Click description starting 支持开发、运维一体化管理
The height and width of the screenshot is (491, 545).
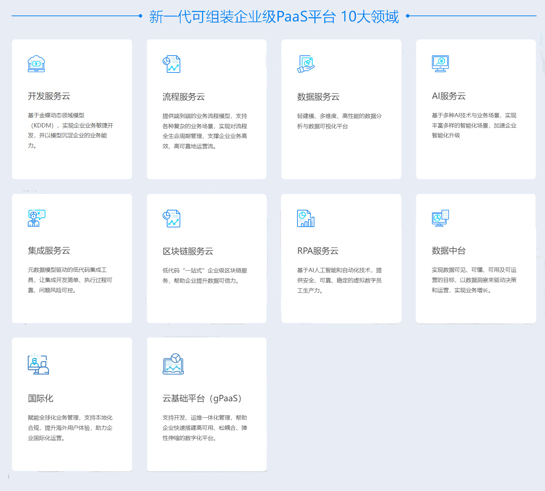click(x=205, y=428)
